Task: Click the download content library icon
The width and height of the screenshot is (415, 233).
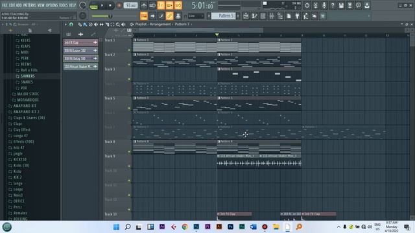Action: 367,5
